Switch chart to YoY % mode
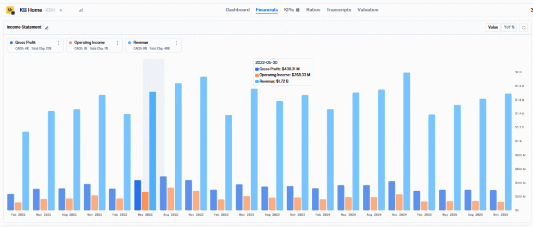533x227 pixels. (509, 28)
